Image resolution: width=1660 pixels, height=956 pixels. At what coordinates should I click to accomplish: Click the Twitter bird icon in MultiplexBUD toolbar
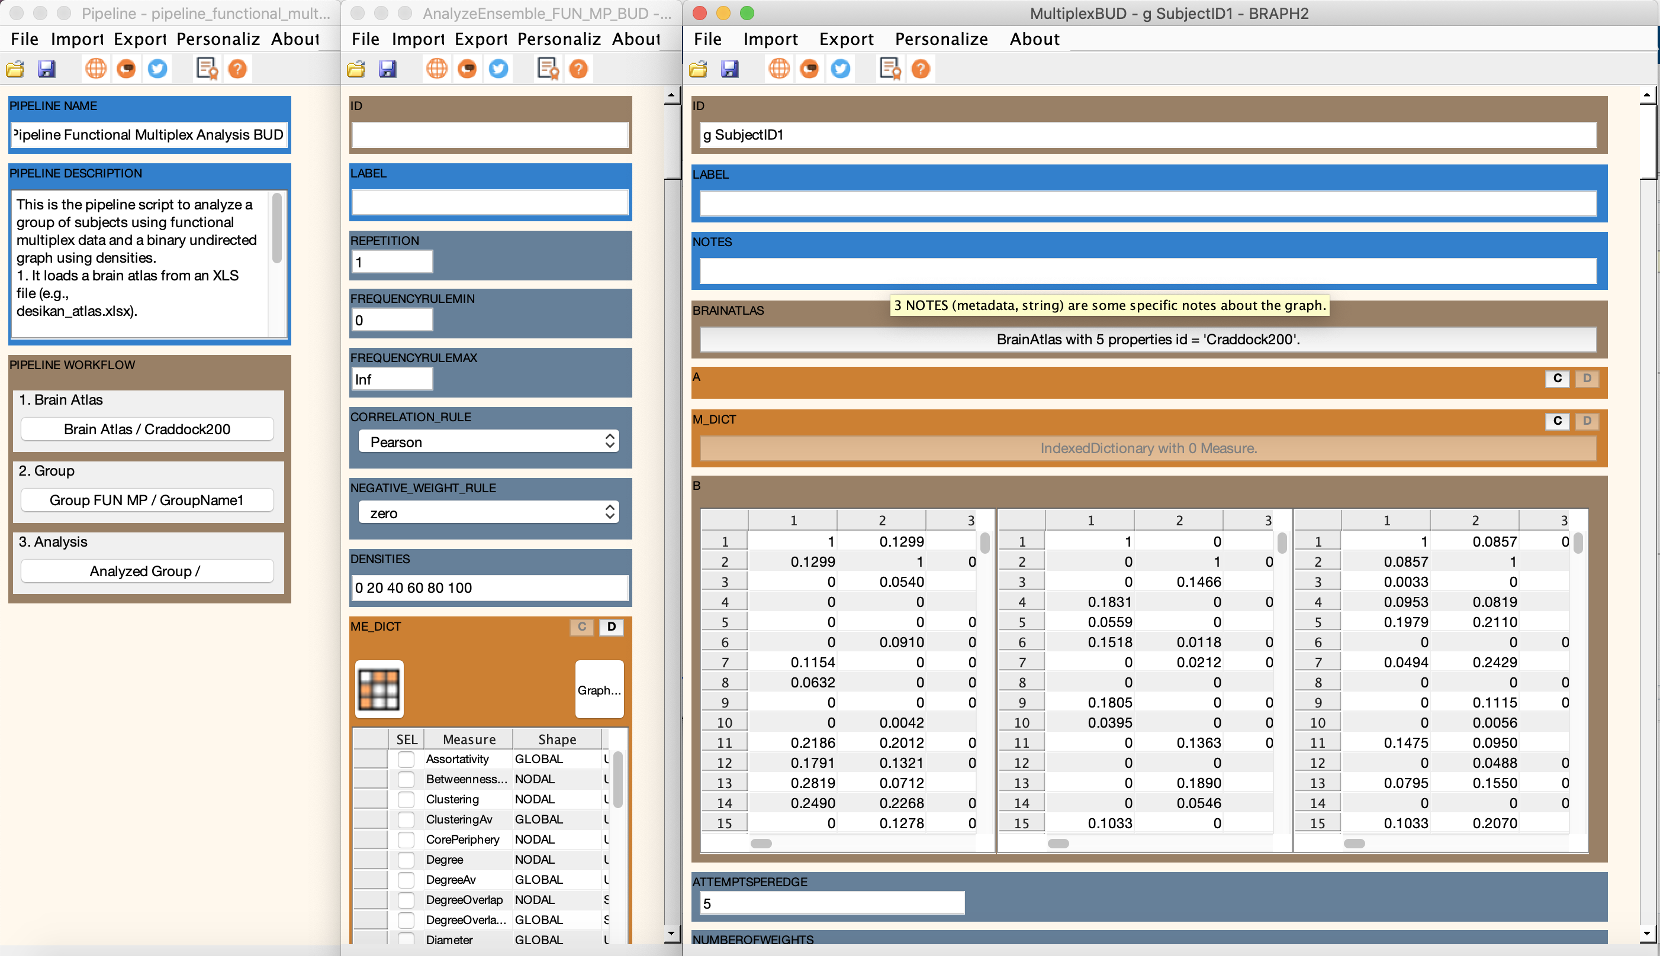841,68
